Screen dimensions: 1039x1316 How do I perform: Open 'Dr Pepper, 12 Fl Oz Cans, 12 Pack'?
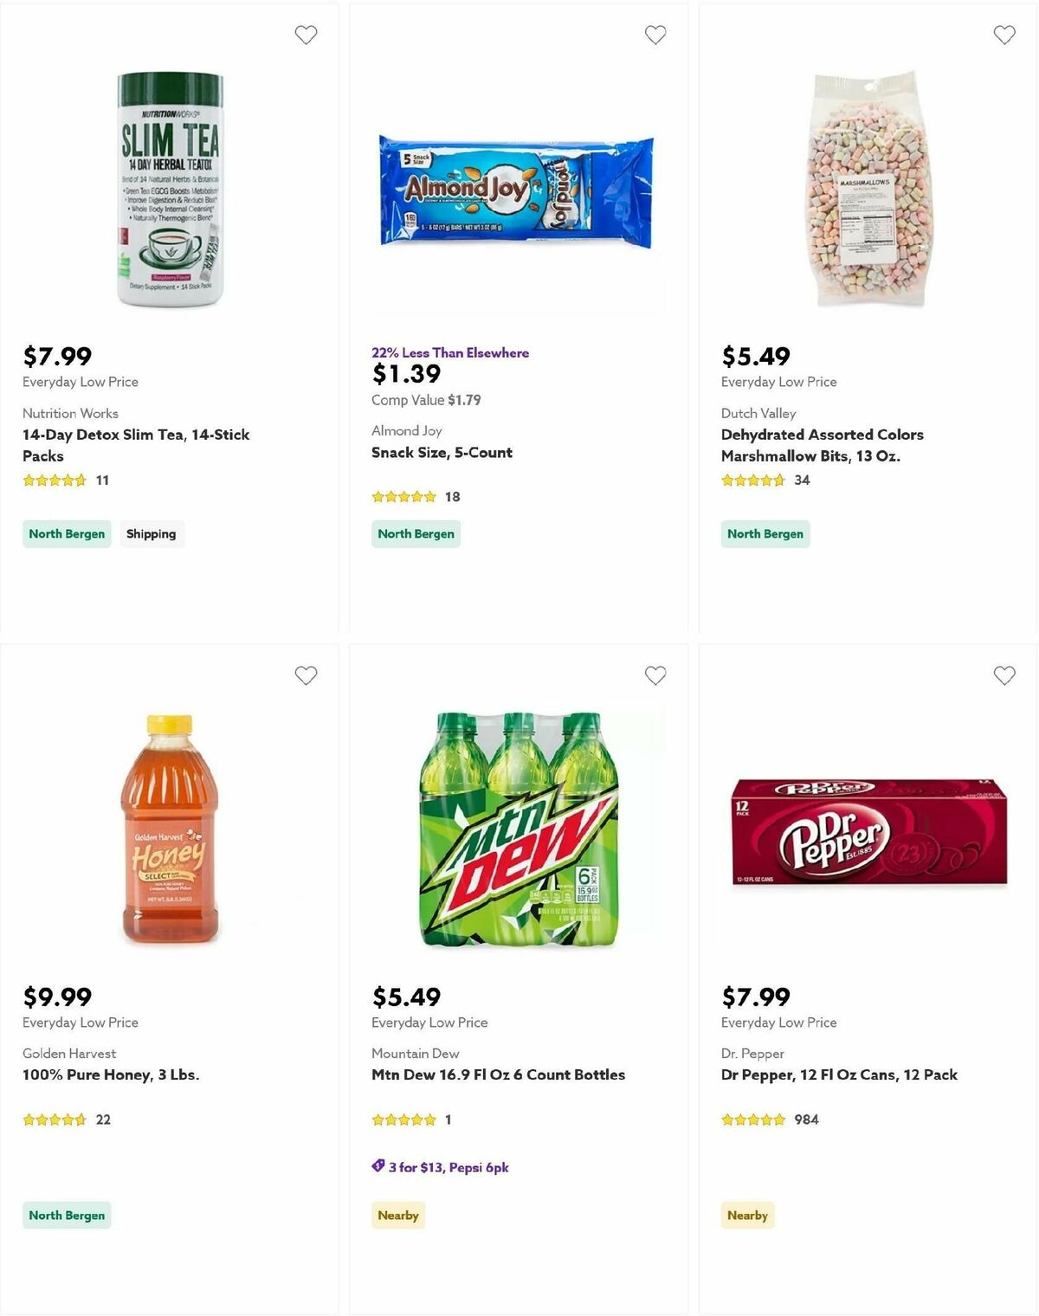click(839, 1074)
